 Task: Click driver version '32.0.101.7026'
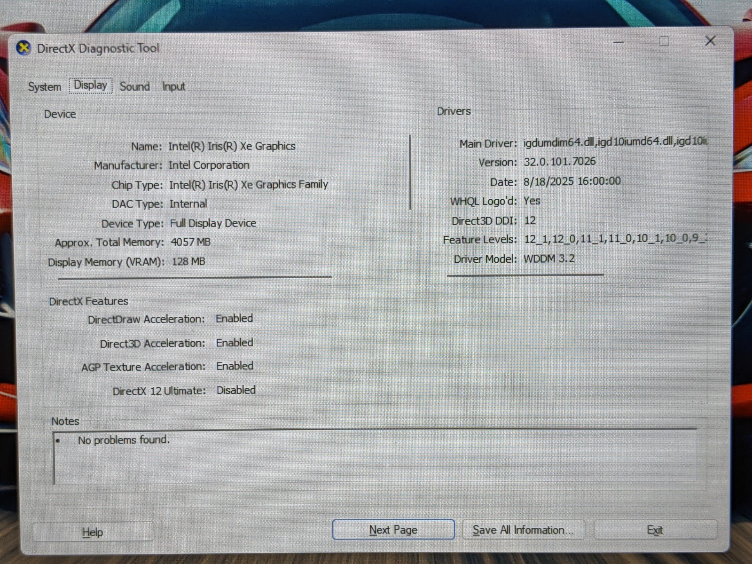(560, 162)
